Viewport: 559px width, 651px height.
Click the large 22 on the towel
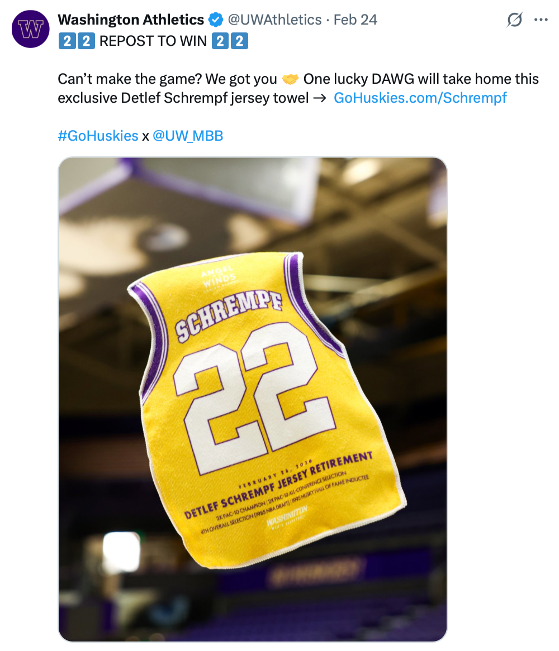click(254, 396)
